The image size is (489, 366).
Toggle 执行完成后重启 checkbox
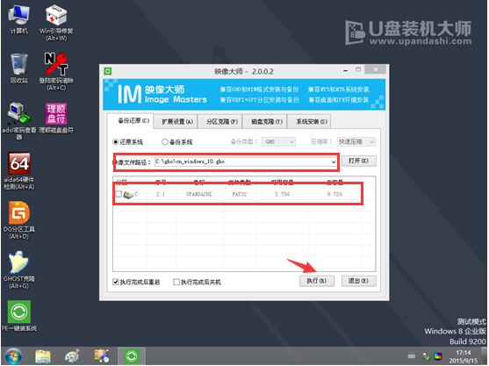116,282
